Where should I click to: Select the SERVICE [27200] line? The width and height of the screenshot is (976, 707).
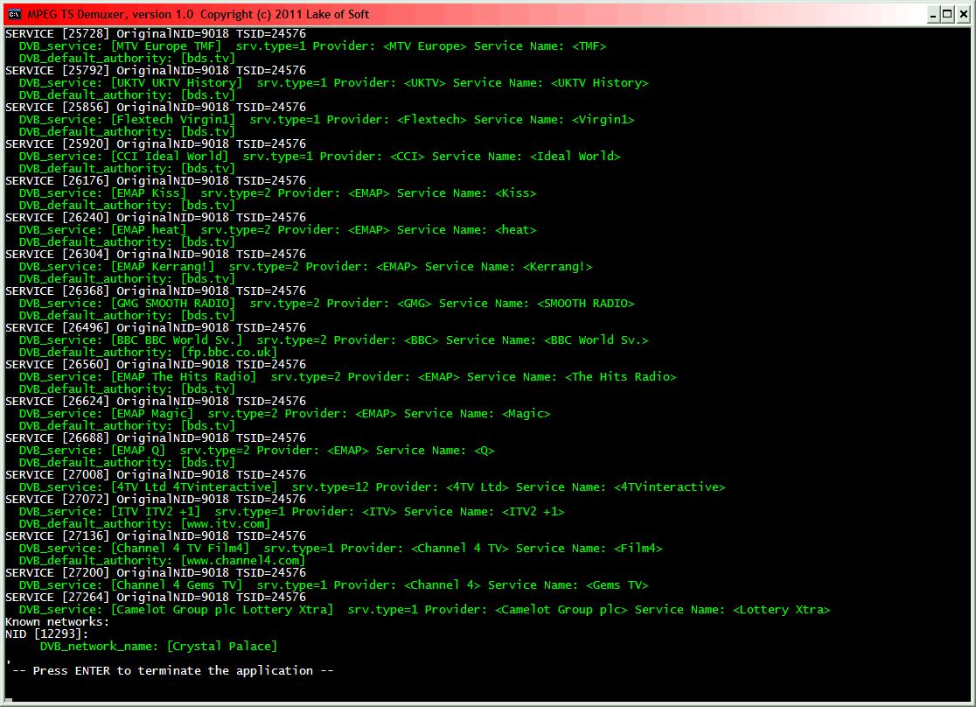tap(156, 572)
